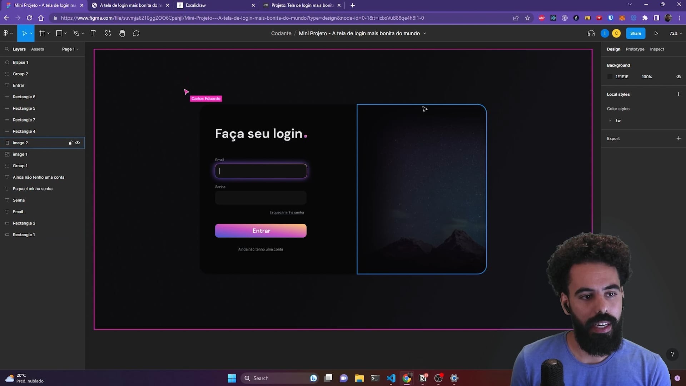The image size is (686, 386).
Task: Select the Pen tool
Action: (76, 33)
